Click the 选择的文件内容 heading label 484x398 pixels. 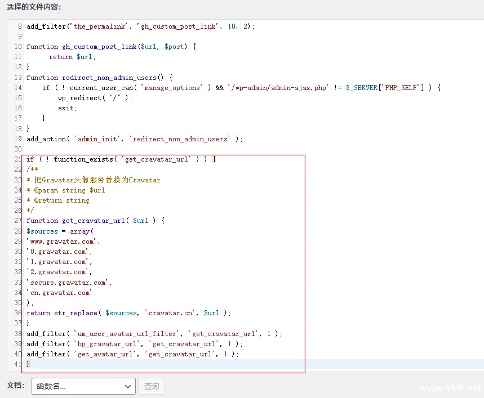(34, 7)
